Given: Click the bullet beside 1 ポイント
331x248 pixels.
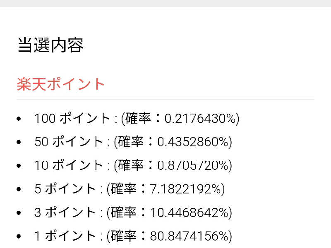Looking at the screenshot, I should click(19, 237).
